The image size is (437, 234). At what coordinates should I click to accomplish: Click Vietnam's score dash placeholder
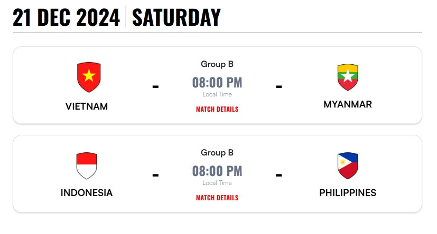155,85
